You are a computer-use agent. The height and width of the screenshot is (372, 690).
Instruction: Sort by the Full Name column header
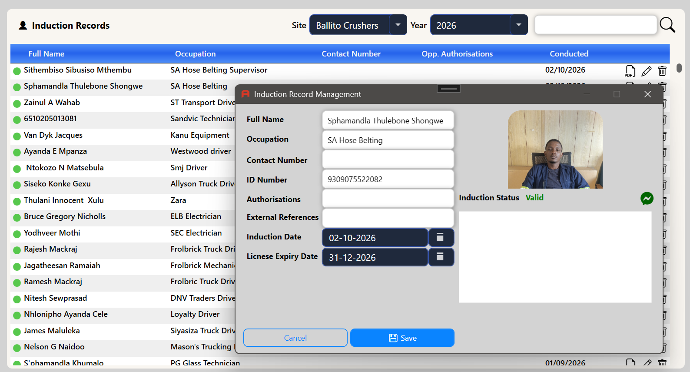pos(46,54)
